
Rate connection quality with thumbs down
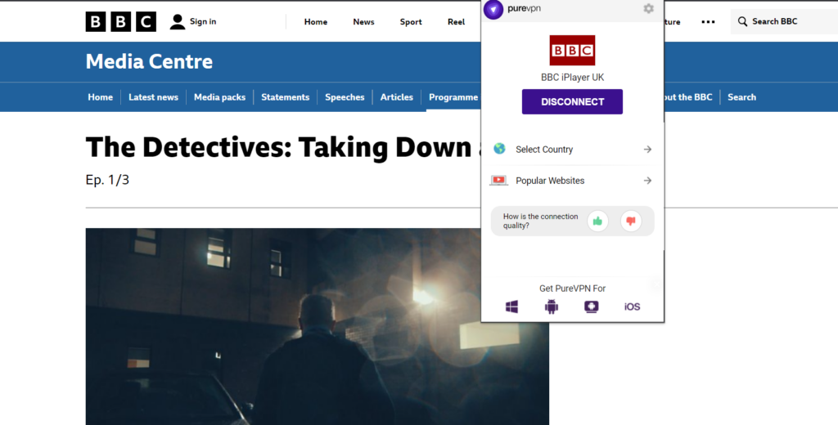[630, 221]
